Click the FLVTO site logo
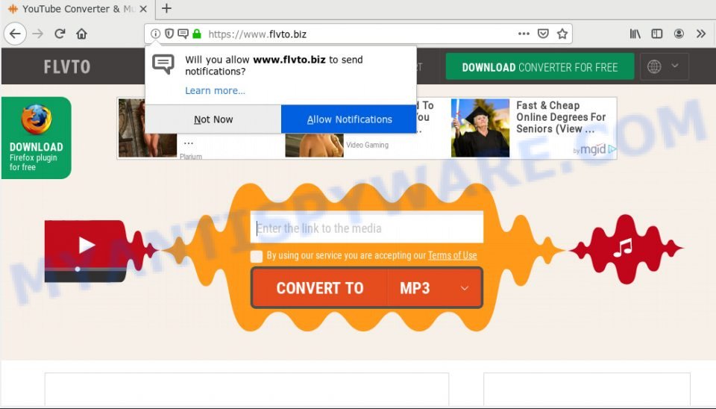Screen dimensions: 716x409 coord(67,66)
